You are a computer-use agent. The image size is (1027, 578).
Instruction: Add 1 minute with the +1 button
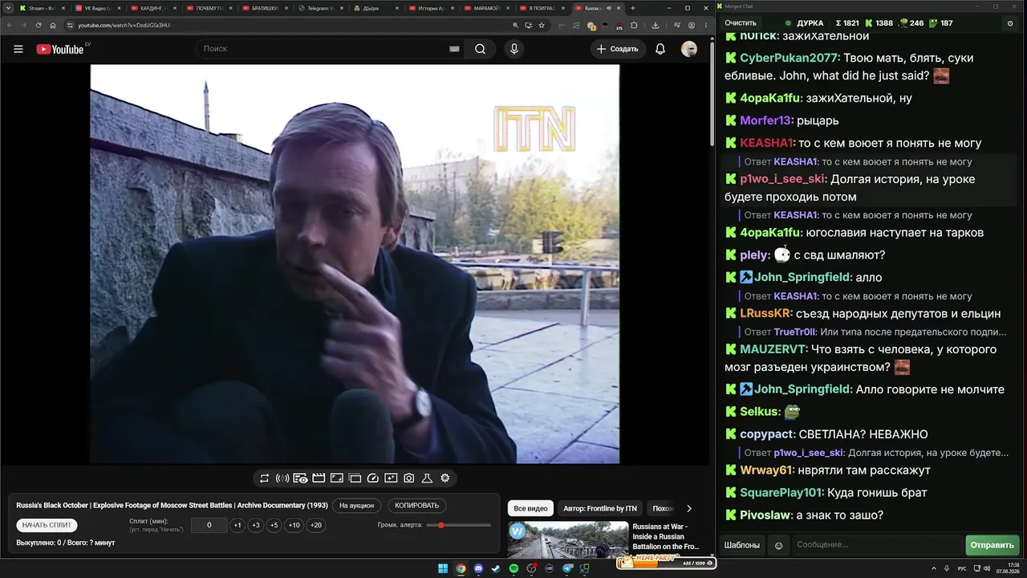(237, 525)
